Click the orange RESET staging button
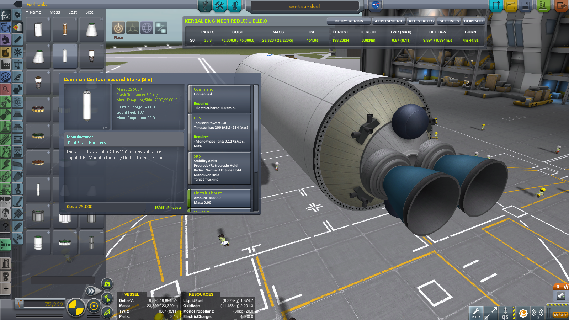Screen dimensions: 569x320 pyautogui.click(x=560, y=315)
